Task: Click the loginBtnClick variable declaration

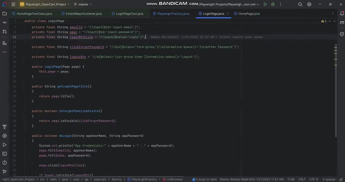Action: pyautogui.click(x=82, y=37)
